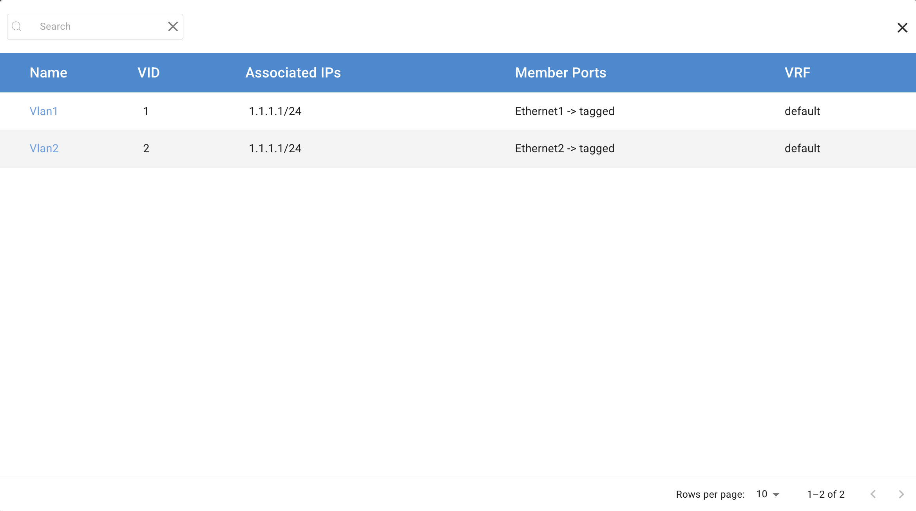Image resolution: width=916 pixels, height=511 pixels.
Task: Close the VLAN table dialog
Action: click(x=902, y=28)
